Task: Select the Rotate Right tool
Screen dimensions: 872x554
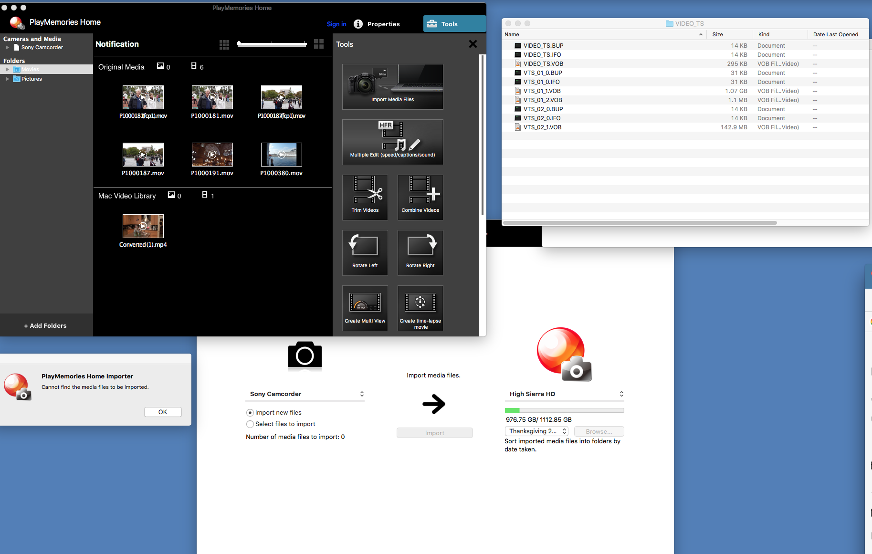Action: (x=420, y=253)
